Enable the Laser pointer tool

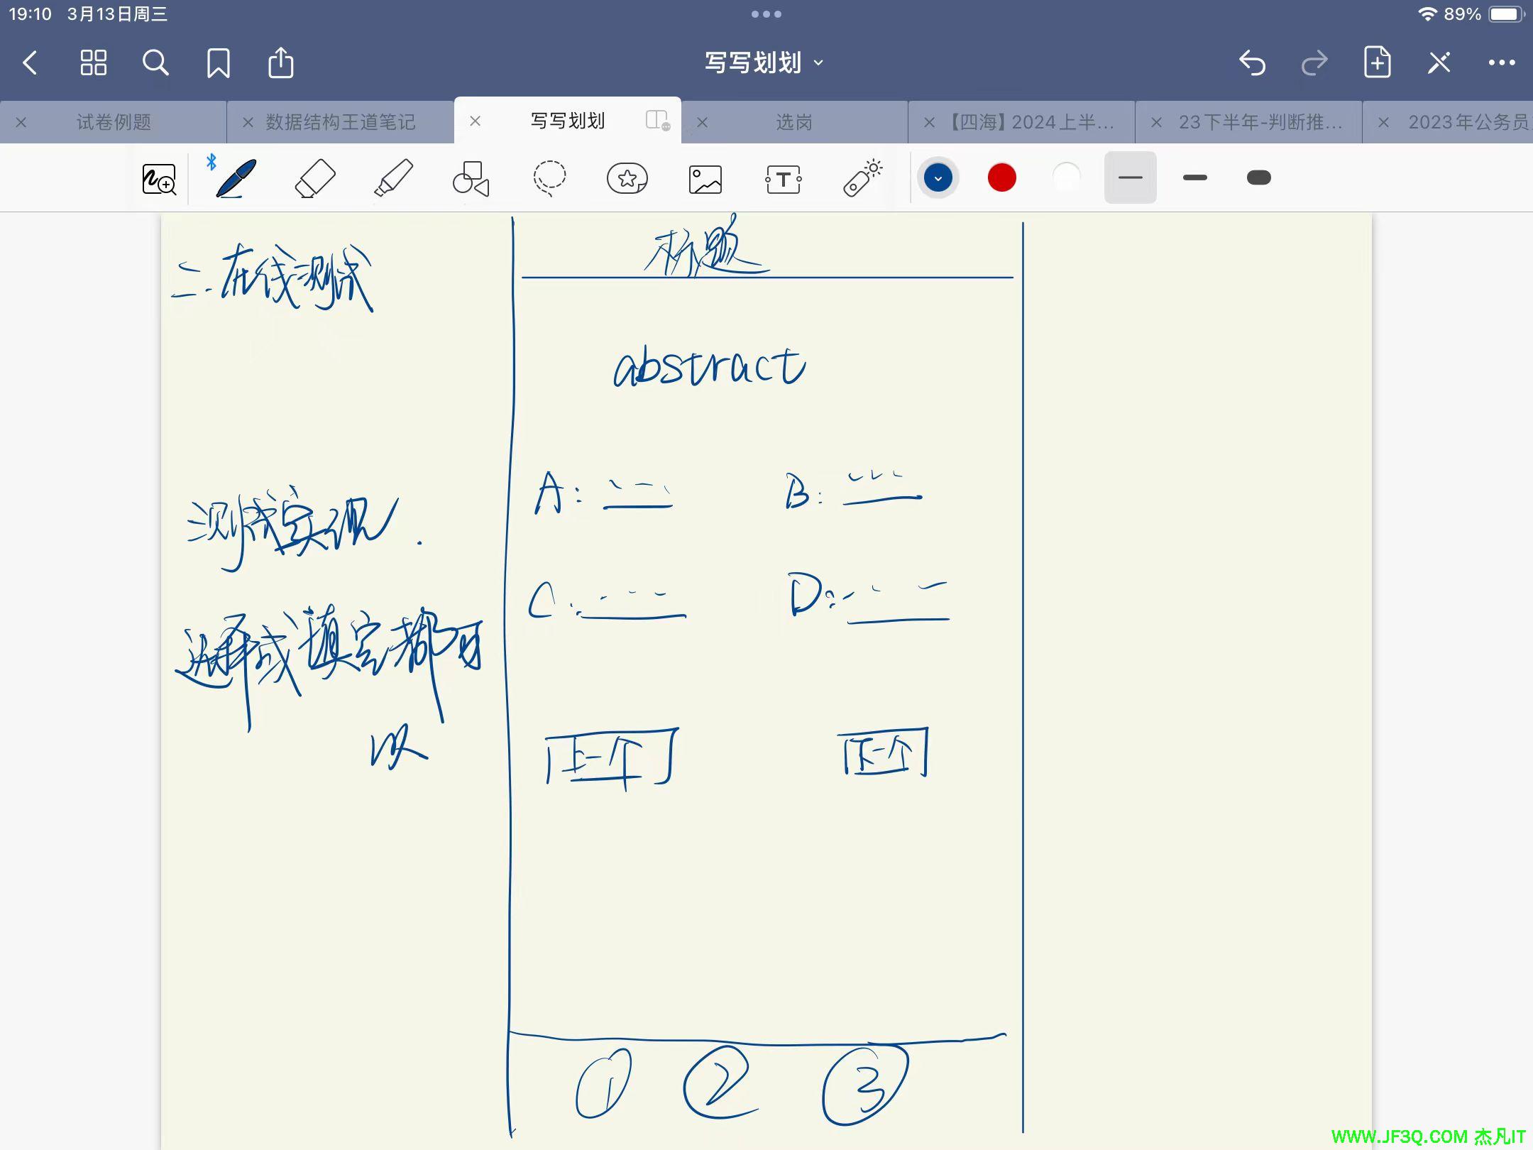[862, 178]
